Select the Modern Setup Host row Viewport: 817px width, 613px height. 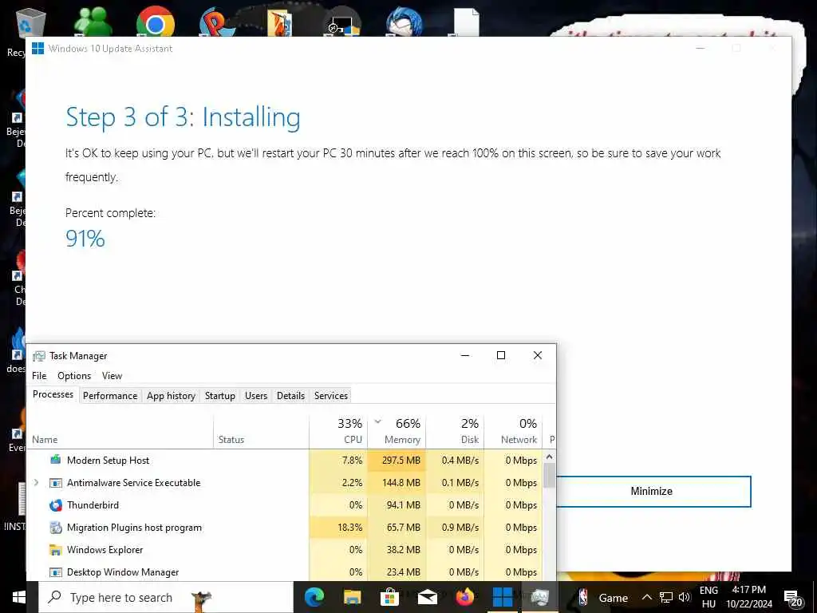(285, 461)
